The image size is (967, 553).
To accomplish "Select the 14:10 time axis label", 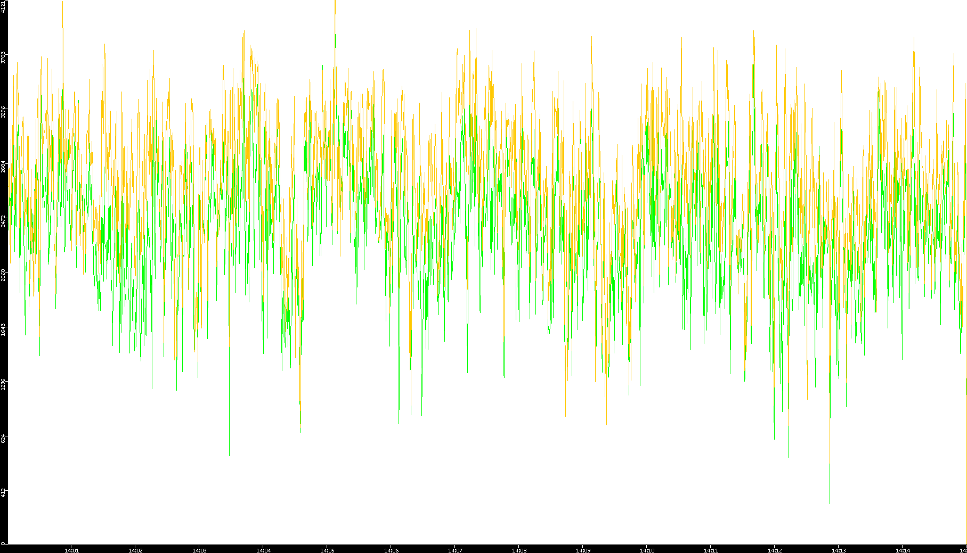I will 647,550.
